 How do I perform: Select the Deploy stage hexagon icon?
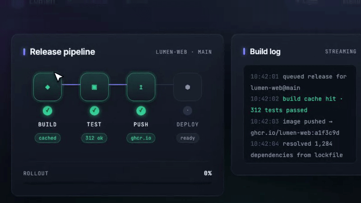188,87
